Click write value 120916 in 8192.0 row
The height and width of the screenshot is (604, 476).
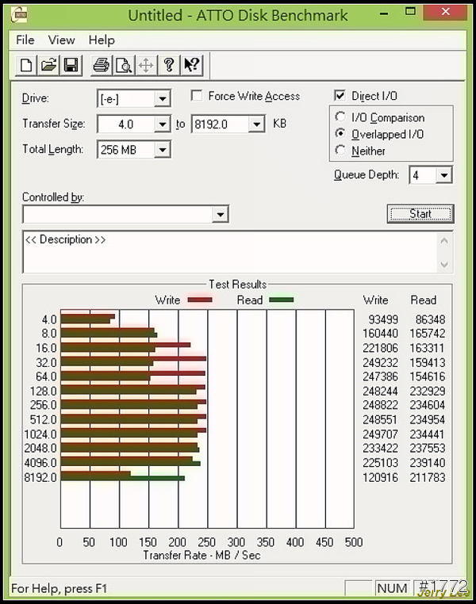pyautogui.click(x=381, y=477)
